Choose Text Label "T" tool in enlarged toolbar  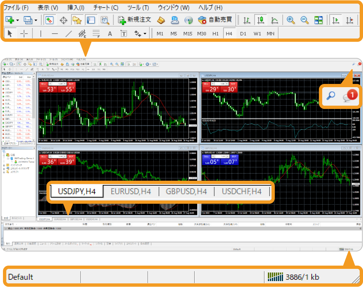click(x=124, y=34)
